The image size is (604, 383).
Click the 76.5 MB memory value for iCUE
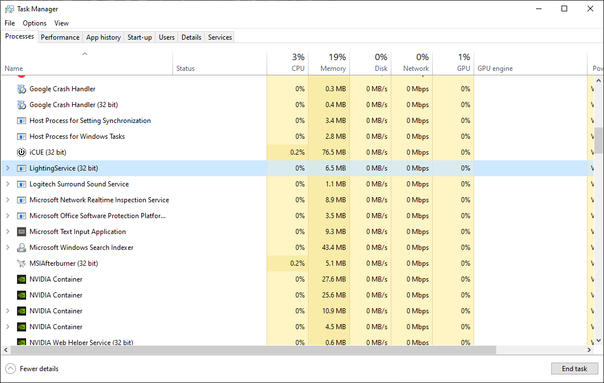click(334, 152)
